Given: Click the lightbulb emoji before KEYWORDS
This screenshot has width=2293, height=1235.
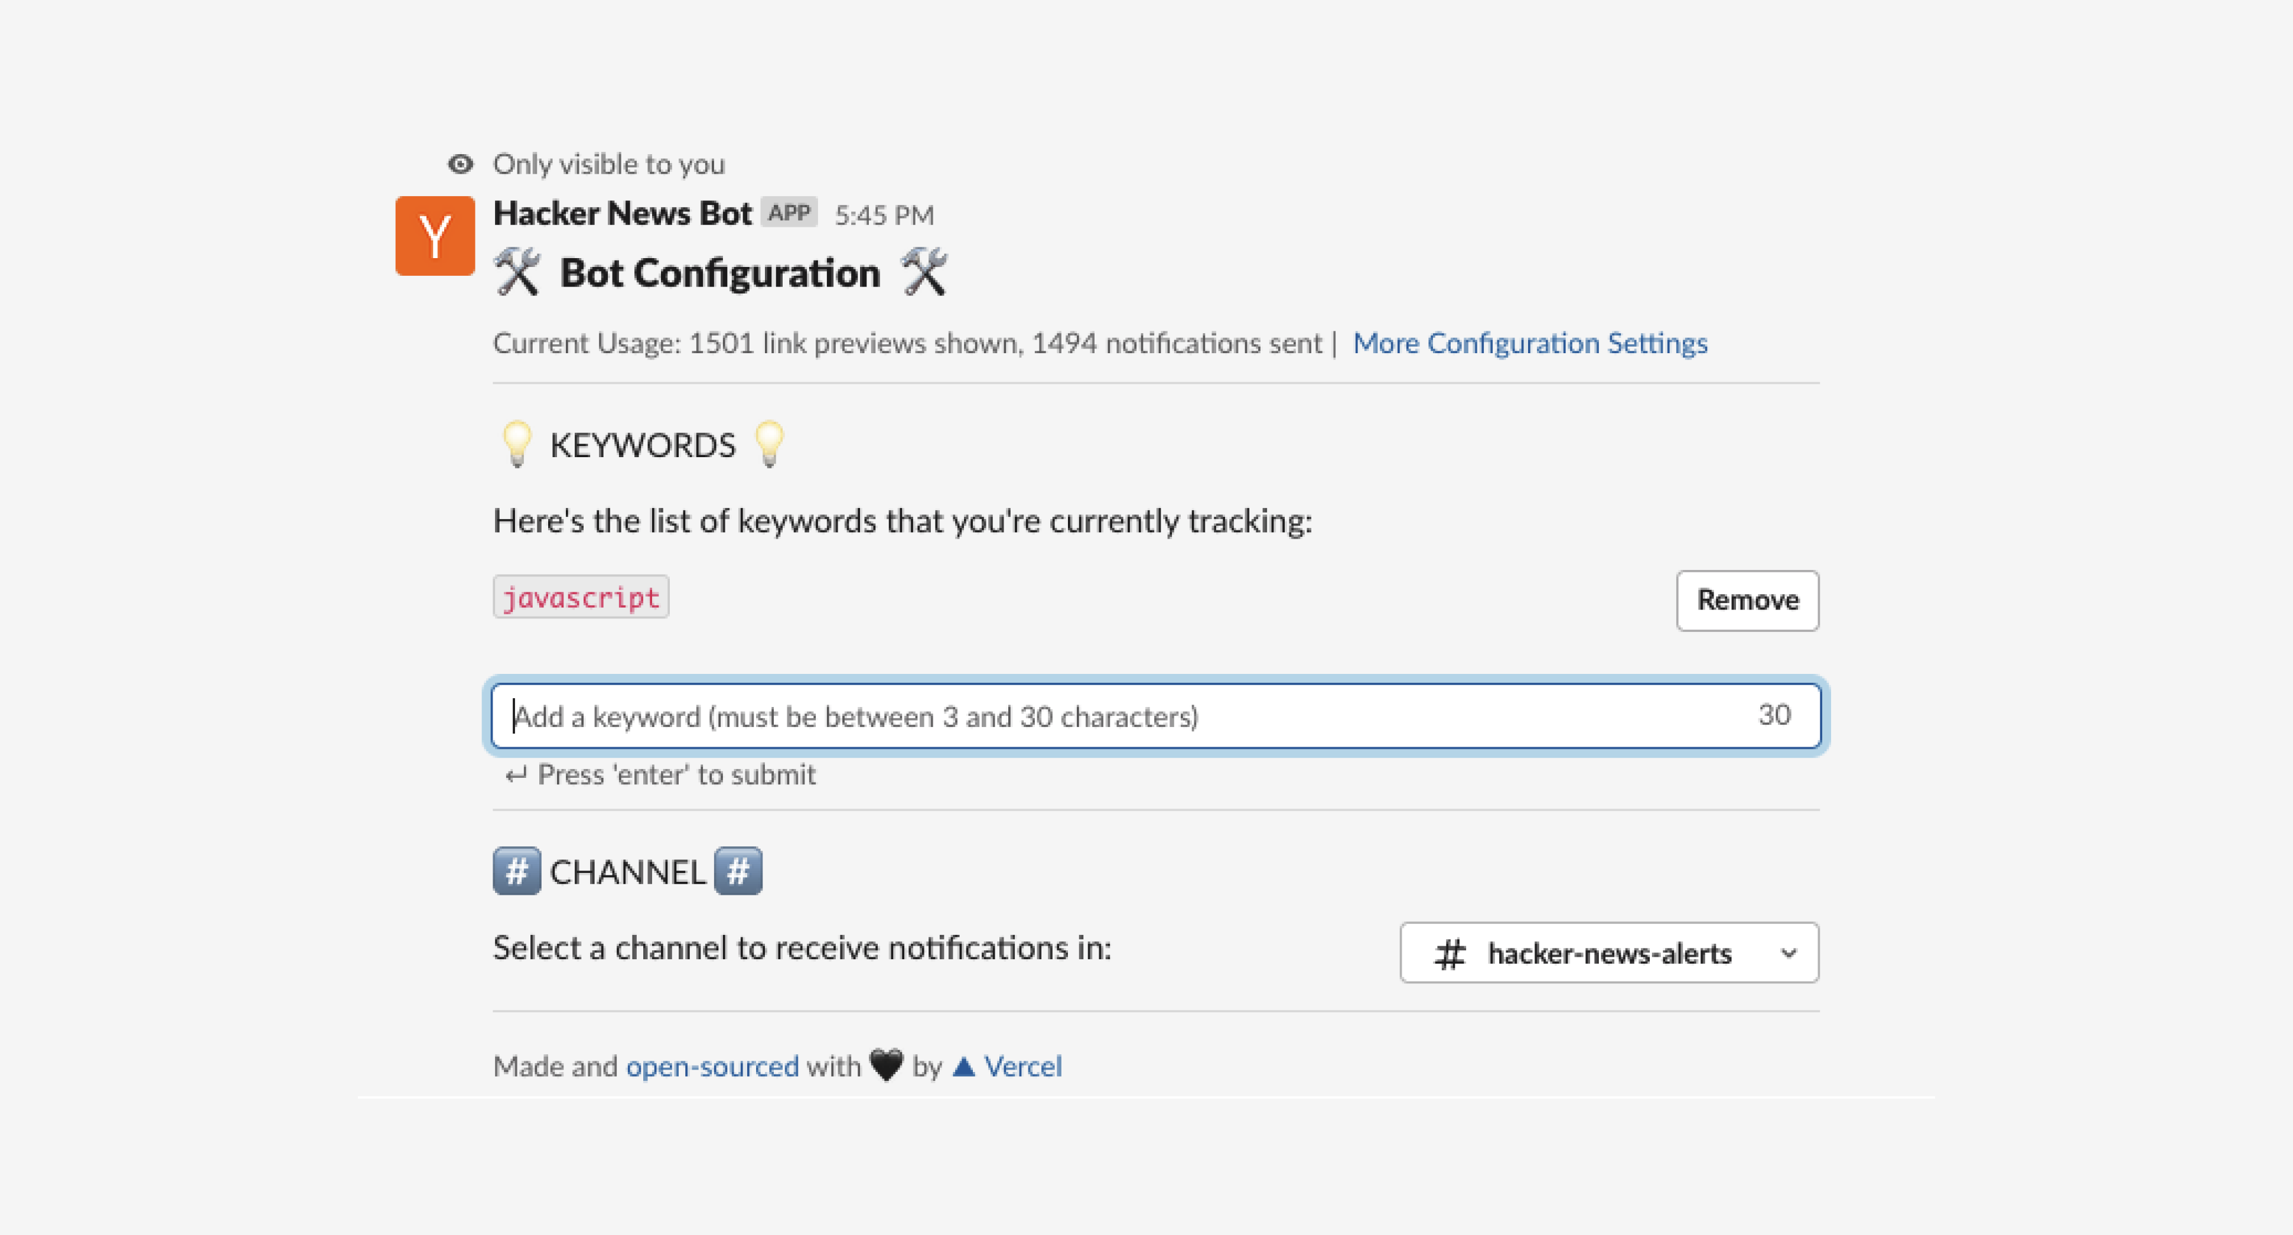Looking at the screenshot, I should point(516,444).
